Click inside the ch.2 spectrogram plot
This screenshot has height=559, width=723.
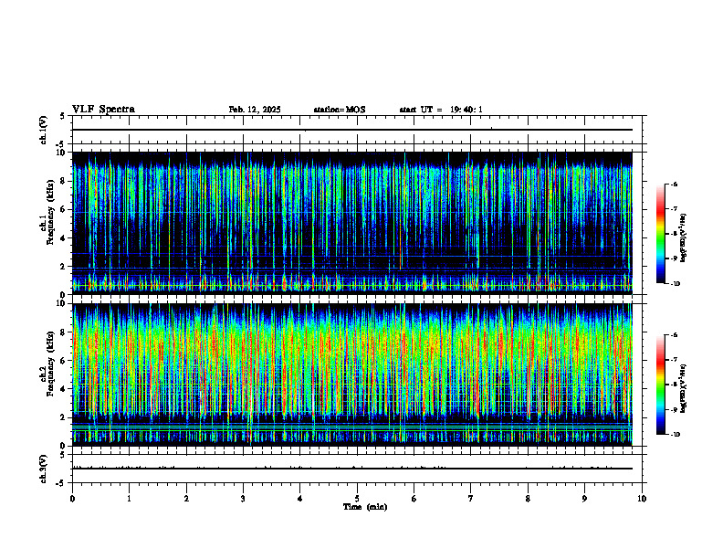[352, 374]
